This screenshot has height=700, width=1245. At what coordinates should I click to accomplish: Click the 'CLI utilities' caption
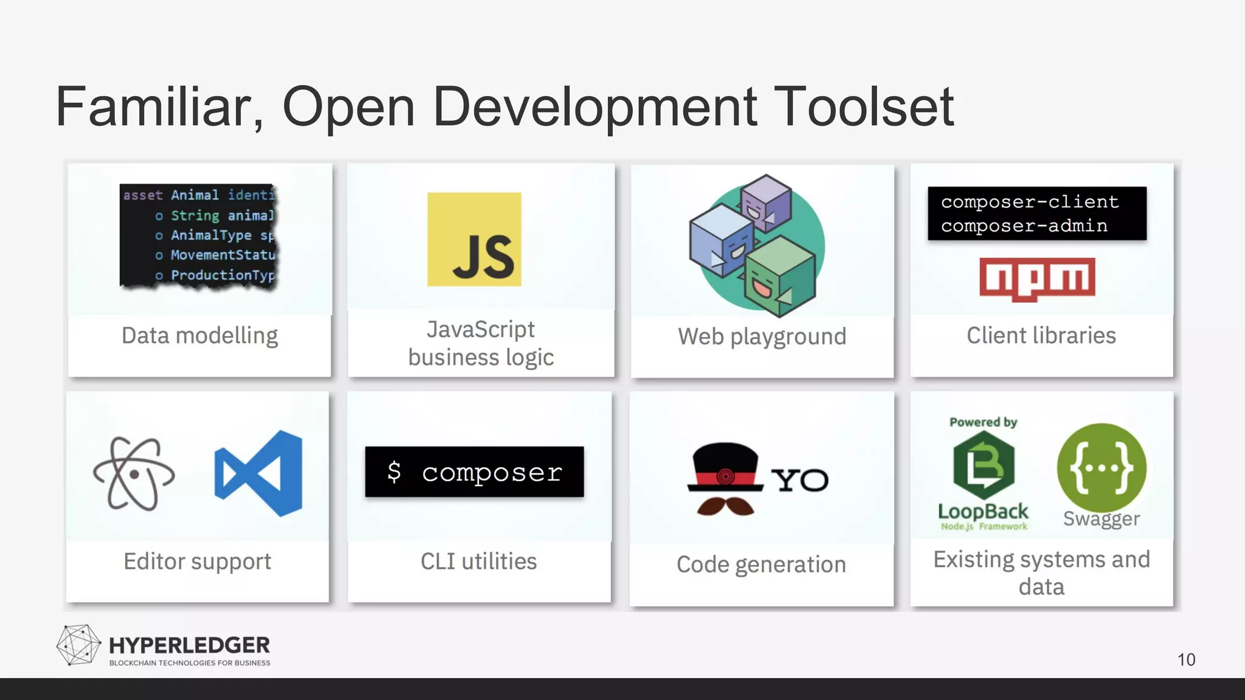click(478, 561)
